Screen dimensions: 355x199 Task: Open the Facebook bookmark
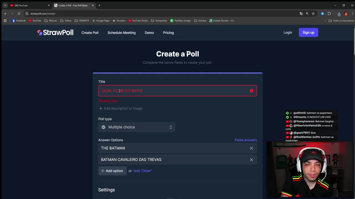[19, 21]
